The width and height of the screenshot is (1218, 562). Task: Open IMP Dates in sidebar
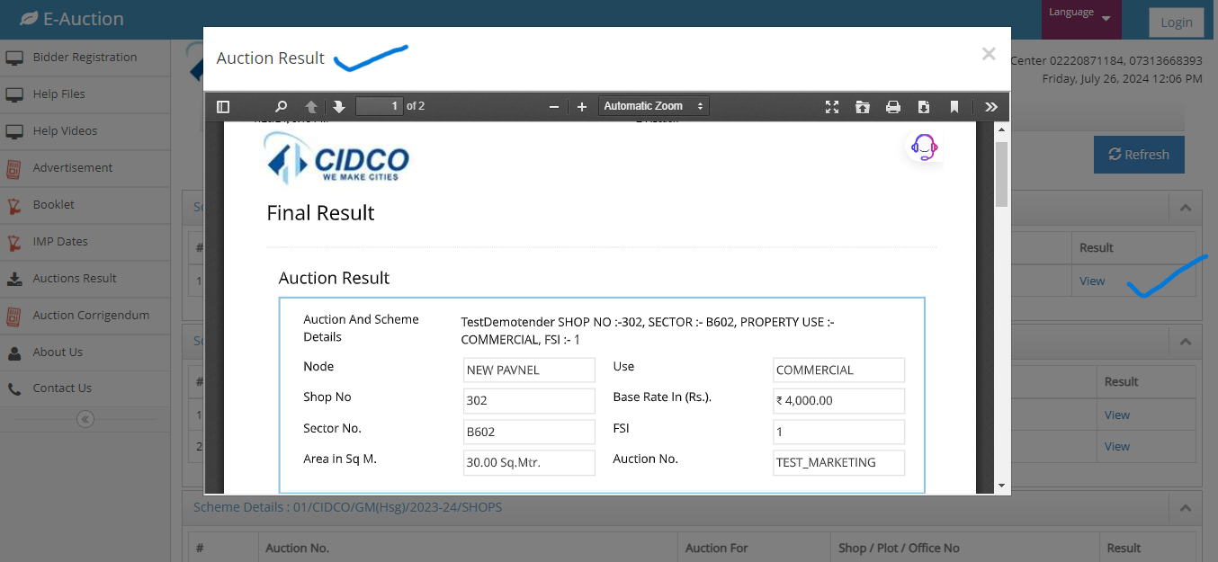click(x=85, y=242)
